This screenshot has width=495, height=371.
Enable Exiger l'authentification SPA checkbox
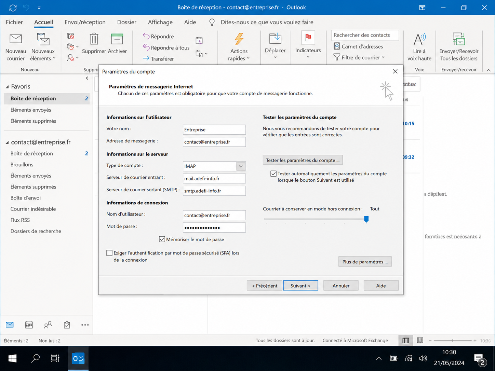pos(109,253)
